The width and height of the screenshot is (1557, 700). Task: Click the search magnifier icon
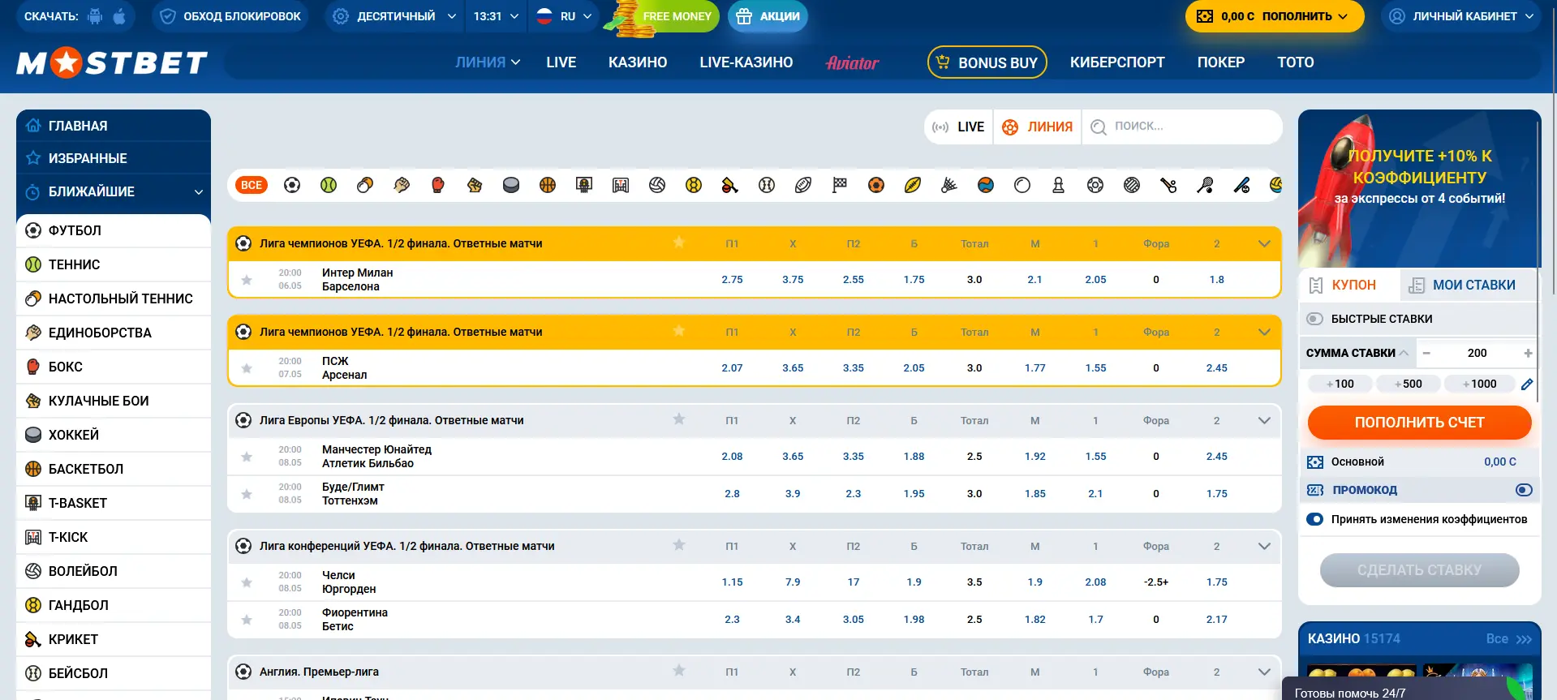1099,127
